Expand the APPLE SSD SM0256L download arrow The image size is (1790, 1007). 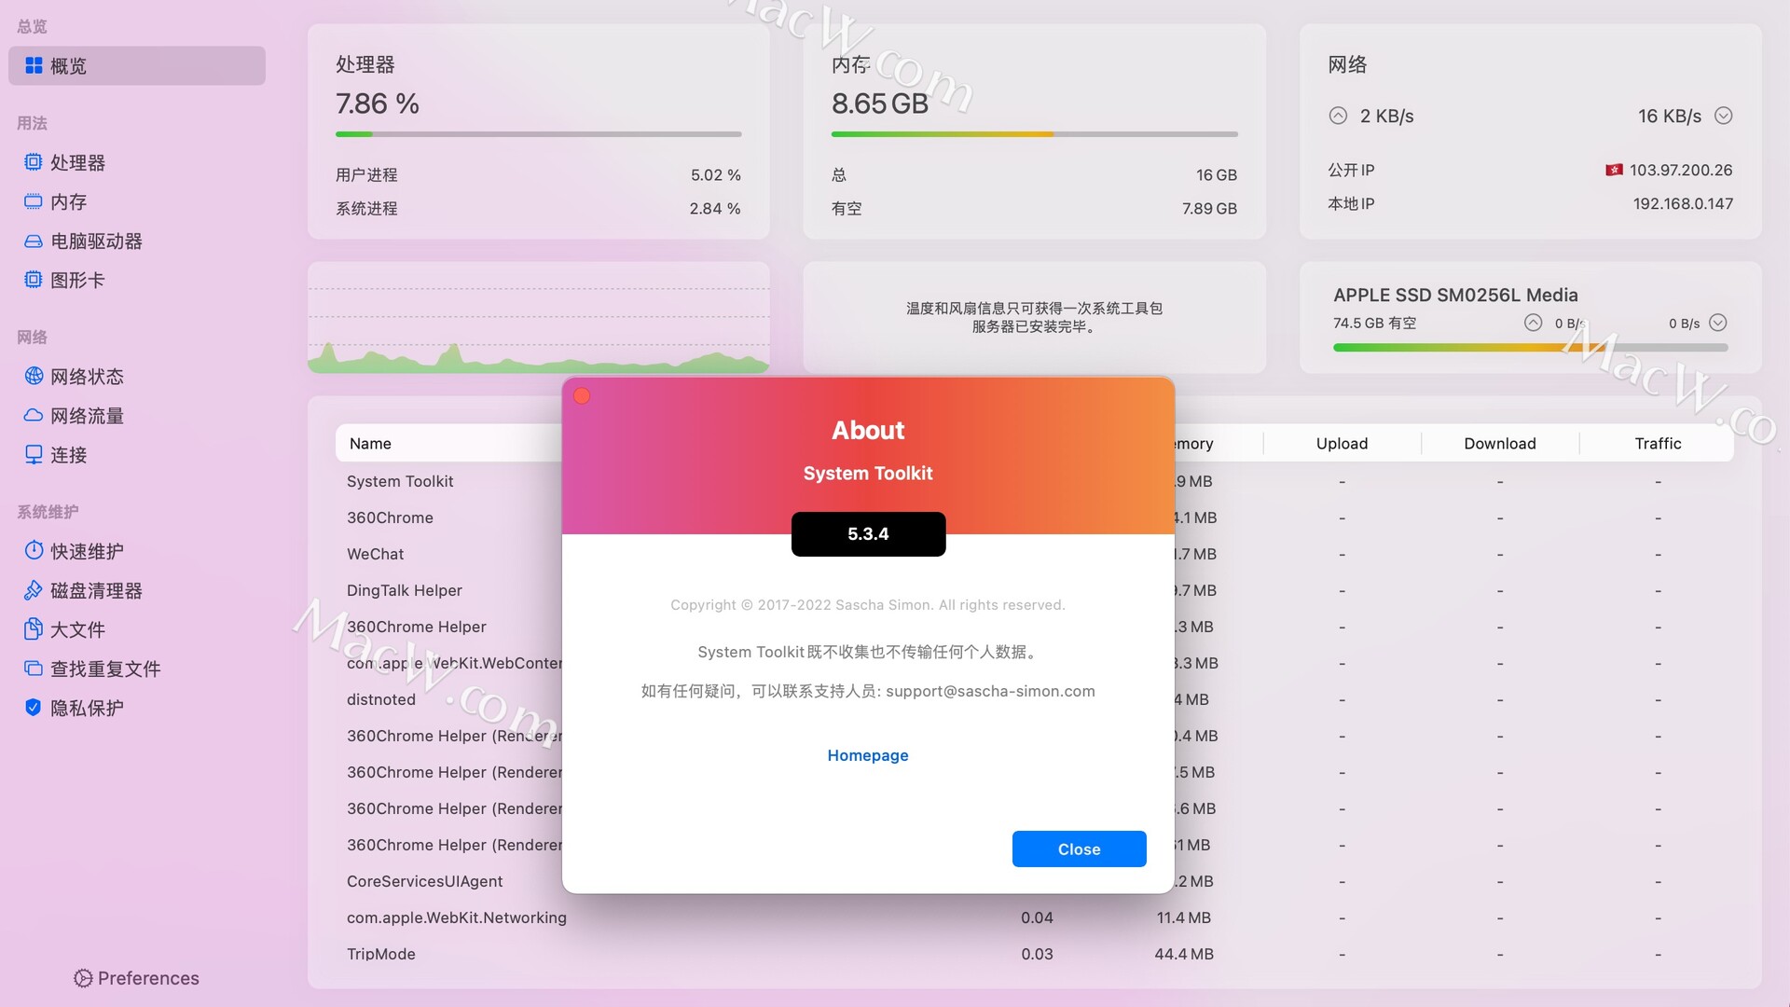point(1720,322)
